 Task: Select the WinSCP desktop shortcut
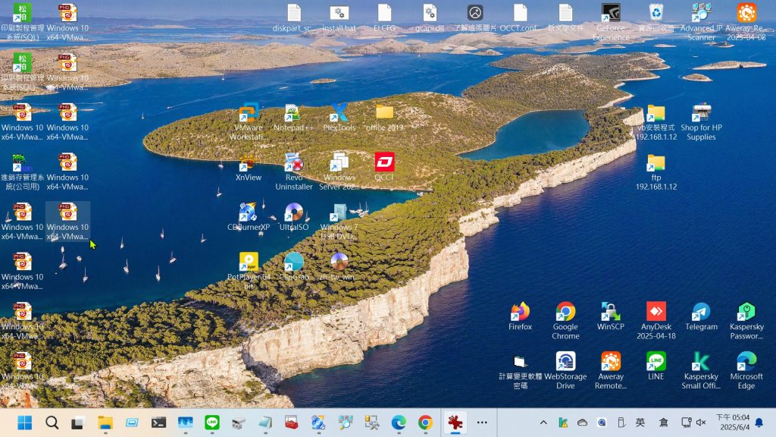[610, 313]
